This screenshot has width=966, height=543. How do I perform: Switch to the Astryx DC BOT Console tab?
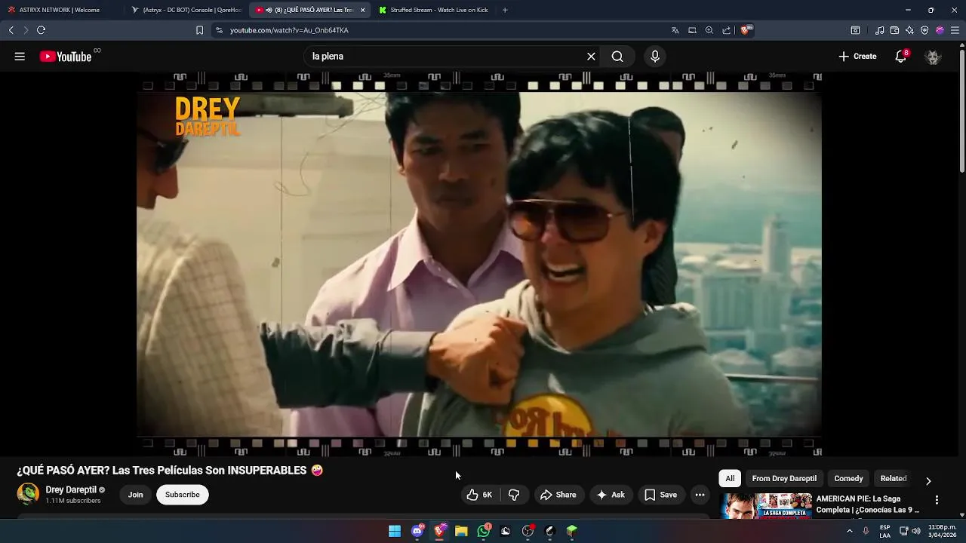pos(186,10)
